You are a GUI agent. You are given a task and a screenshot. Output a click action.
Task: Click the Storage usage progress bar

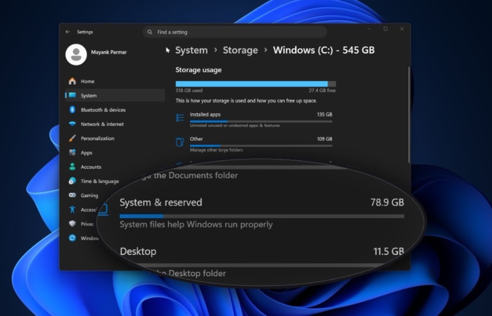255,84
